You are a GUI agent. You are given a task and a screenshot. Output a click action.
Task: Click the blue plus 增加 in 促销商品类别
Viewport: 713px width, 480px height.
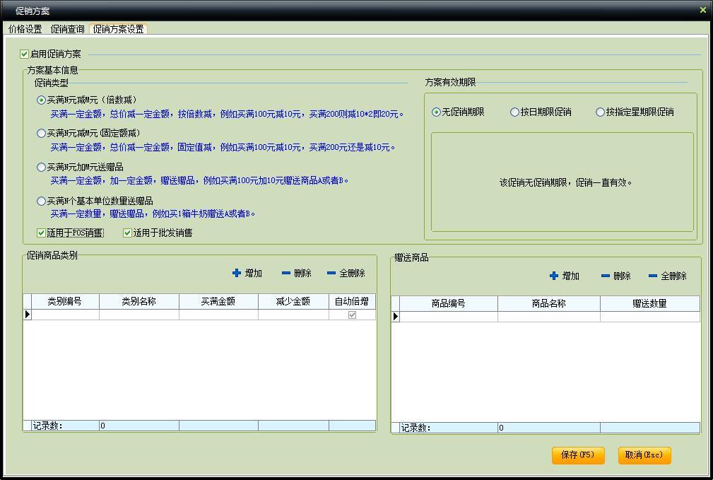pos(247,273)
